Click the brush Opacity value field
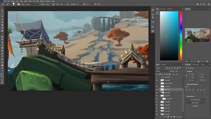This screenshot has width=211, height=119. [48, 4]
